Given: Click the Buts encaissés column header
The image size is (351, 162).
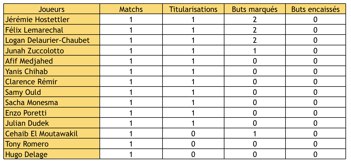Looking at the screenshot, I should (x=315, y=9).
